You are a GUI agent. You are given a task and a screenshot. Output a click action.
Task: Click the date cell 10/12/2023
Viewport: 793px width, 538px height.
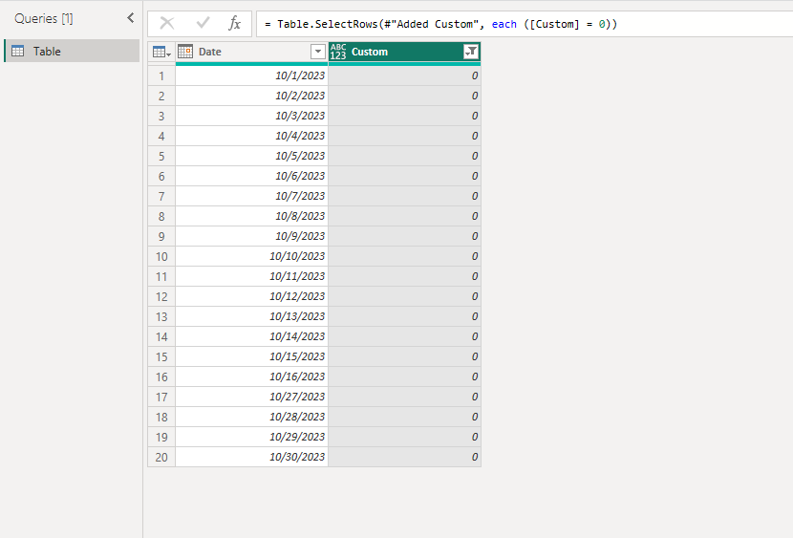(252, 296)
